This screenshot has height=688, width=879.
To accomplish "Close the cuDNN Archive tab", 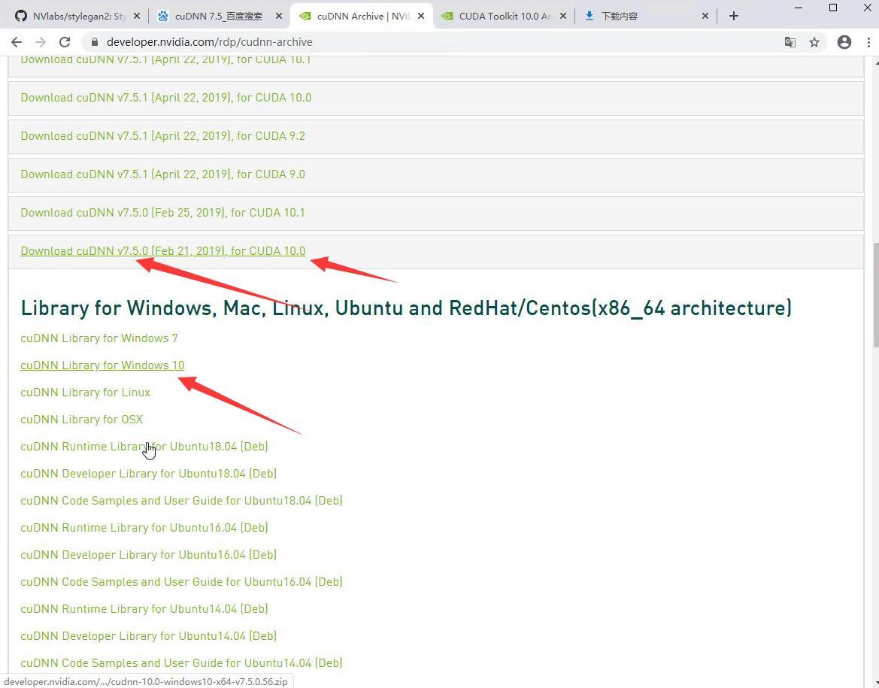I will tap(421, 17).
